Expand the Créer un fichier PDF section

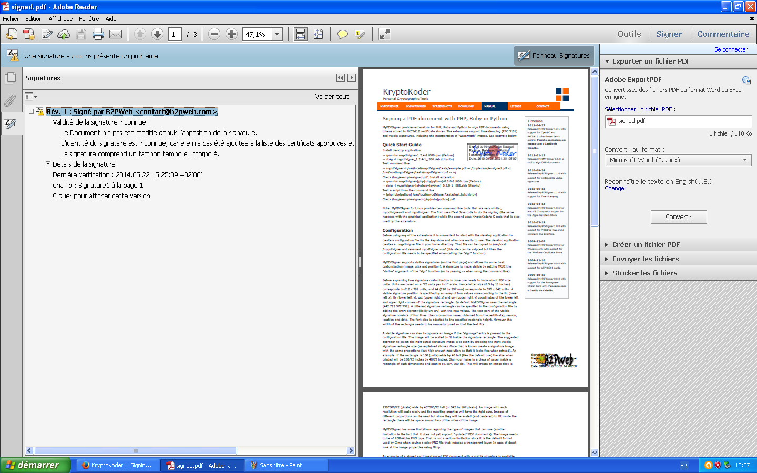[x=646, y=245]
